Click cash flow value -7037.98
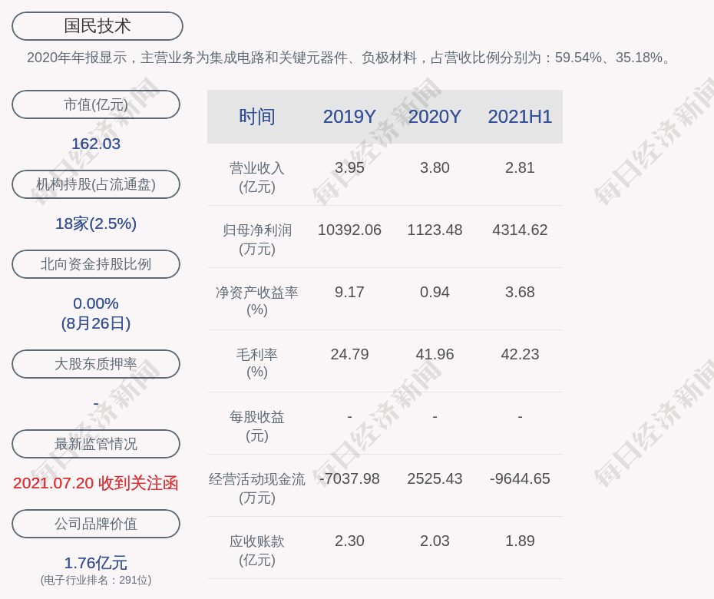The height and width of the screenshot is (599, 714). pyautogui.click(x=349, y=478)
